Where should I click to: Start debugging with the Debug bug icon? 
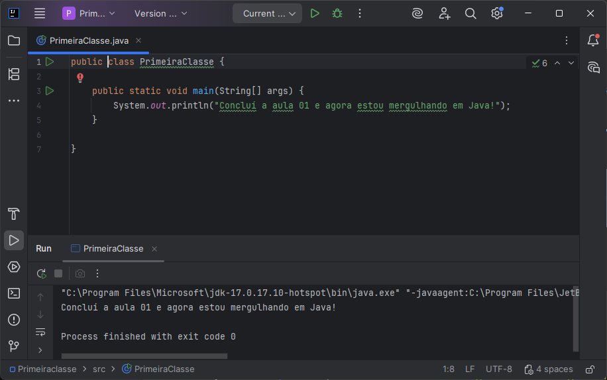337,13
